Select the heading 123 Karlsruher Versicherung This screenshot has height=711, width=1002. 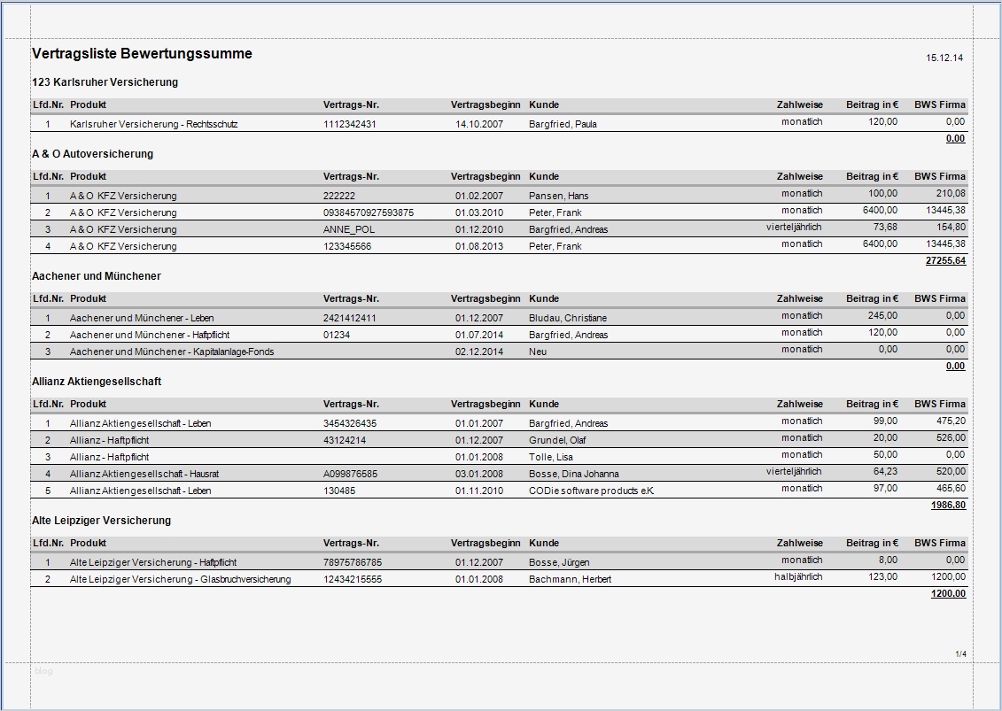pyautogui.click(x=105, y=82)
